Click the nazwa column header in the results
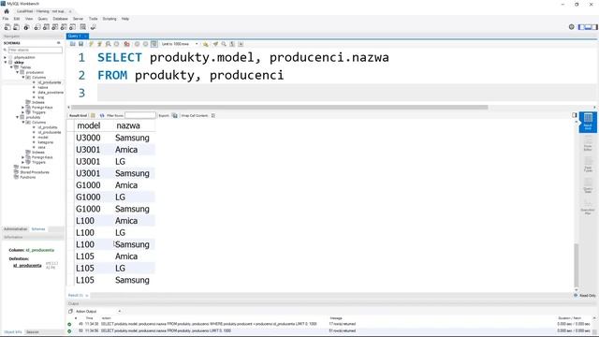The width and height of the screenshot is (599, 337). [x=128, y=125]
